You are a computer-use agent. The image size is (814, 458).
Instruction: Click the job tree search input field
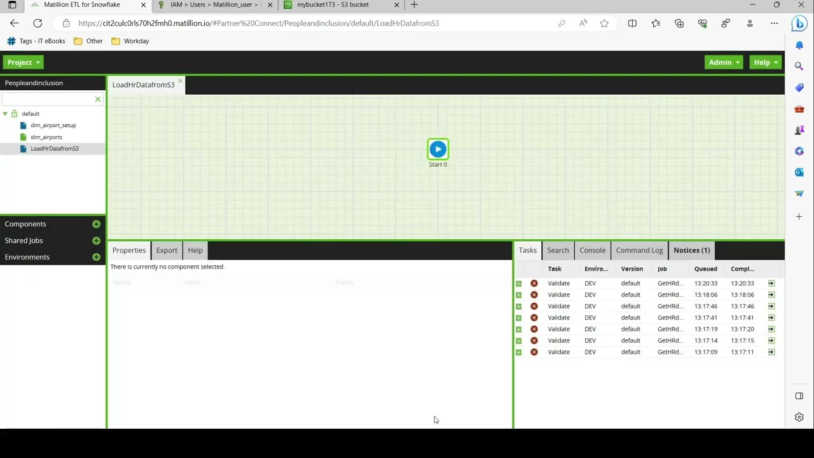47,99
